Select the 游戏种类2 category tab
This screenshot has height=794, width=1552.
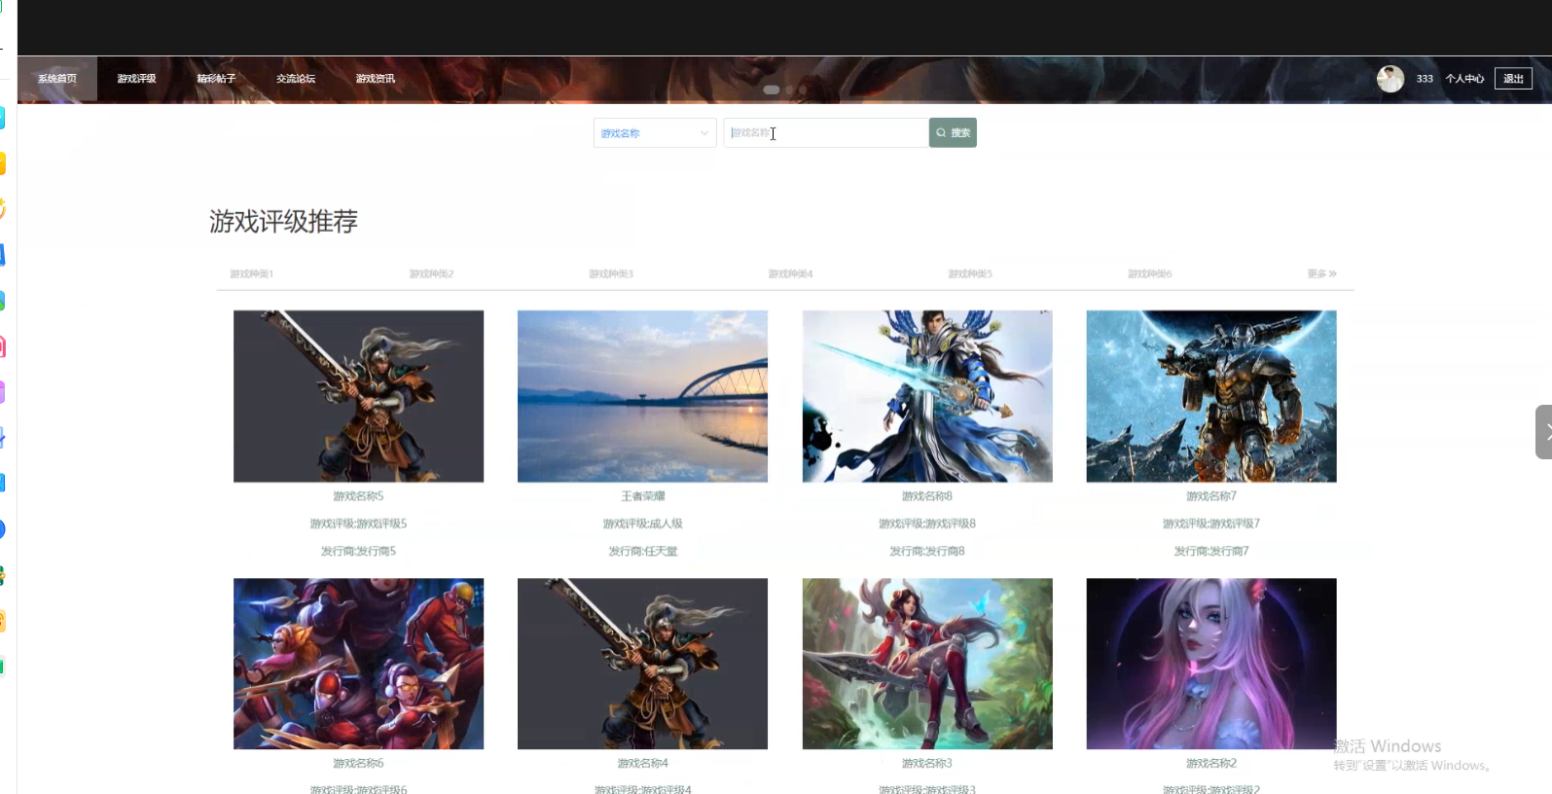click(432, 274)
